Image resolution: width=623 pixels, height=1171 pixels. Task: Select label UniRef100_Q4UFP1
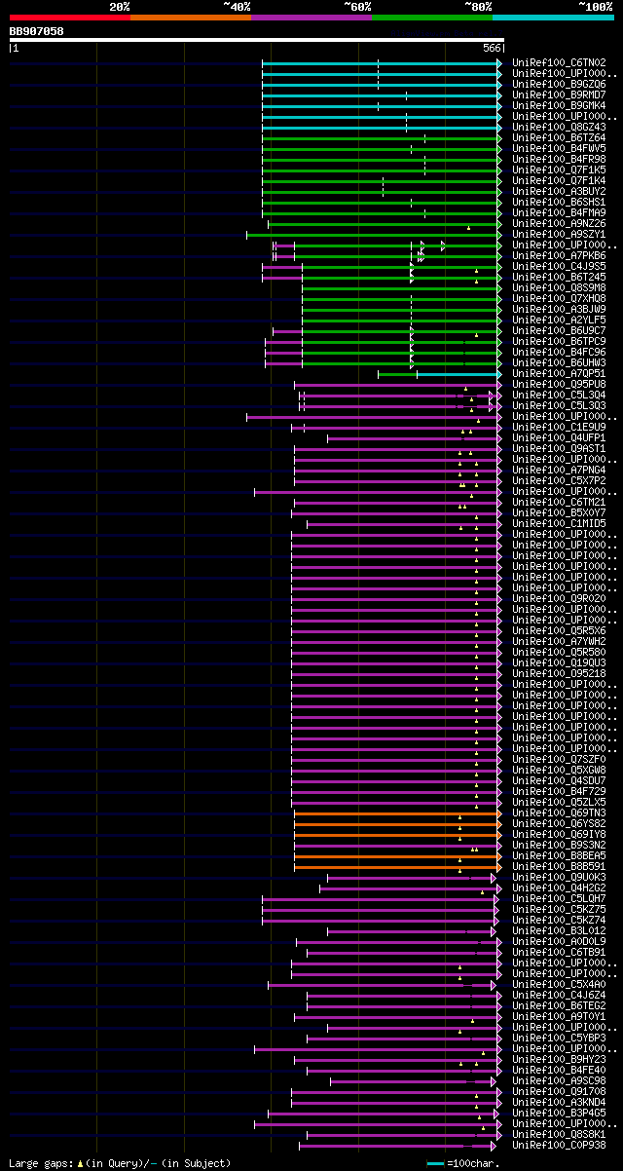click(x=561, y=438)
